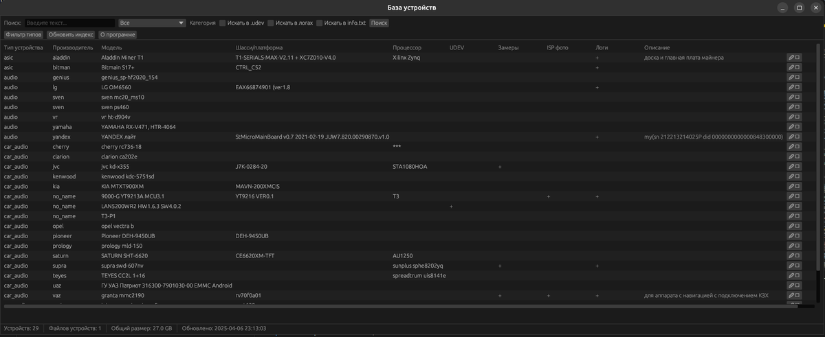Click 'Обновлено: 2025-04-06' status entry
The image size is (825, 337).
pos(223,329)
